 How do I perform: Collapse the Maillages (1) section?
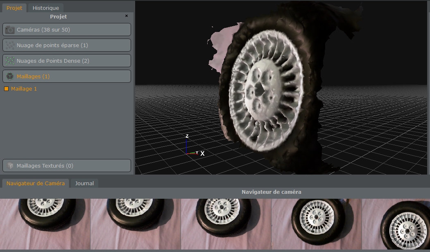click(67, 76)
